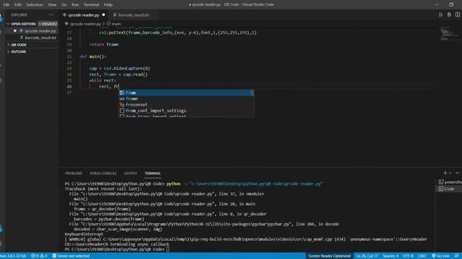The width and height of the screenshot is (462, 259).
Task: Switch to the Problems panel tab
Action: pos(74,173)
